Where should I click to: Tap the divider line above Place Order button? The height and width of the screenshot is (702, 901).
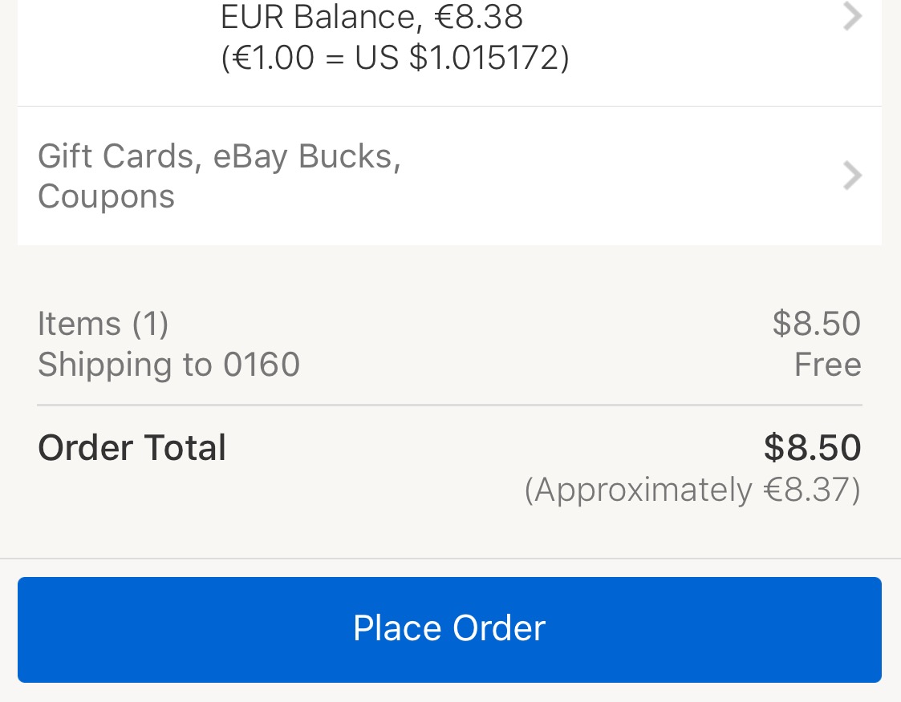449,559
